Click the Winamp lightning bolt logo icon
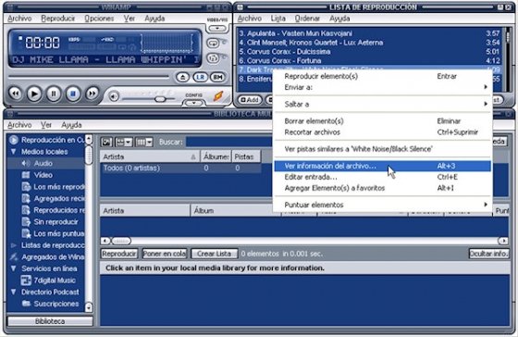This screenshot has height=337, width=518. pyautogui.click(x=218, y=96)
